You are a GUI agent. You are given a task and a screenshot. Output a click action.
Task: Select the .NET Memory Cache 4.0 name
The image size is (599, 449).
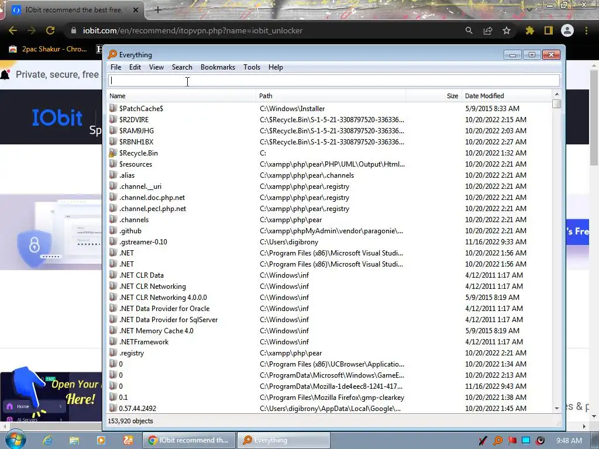(x=156, y=331)
